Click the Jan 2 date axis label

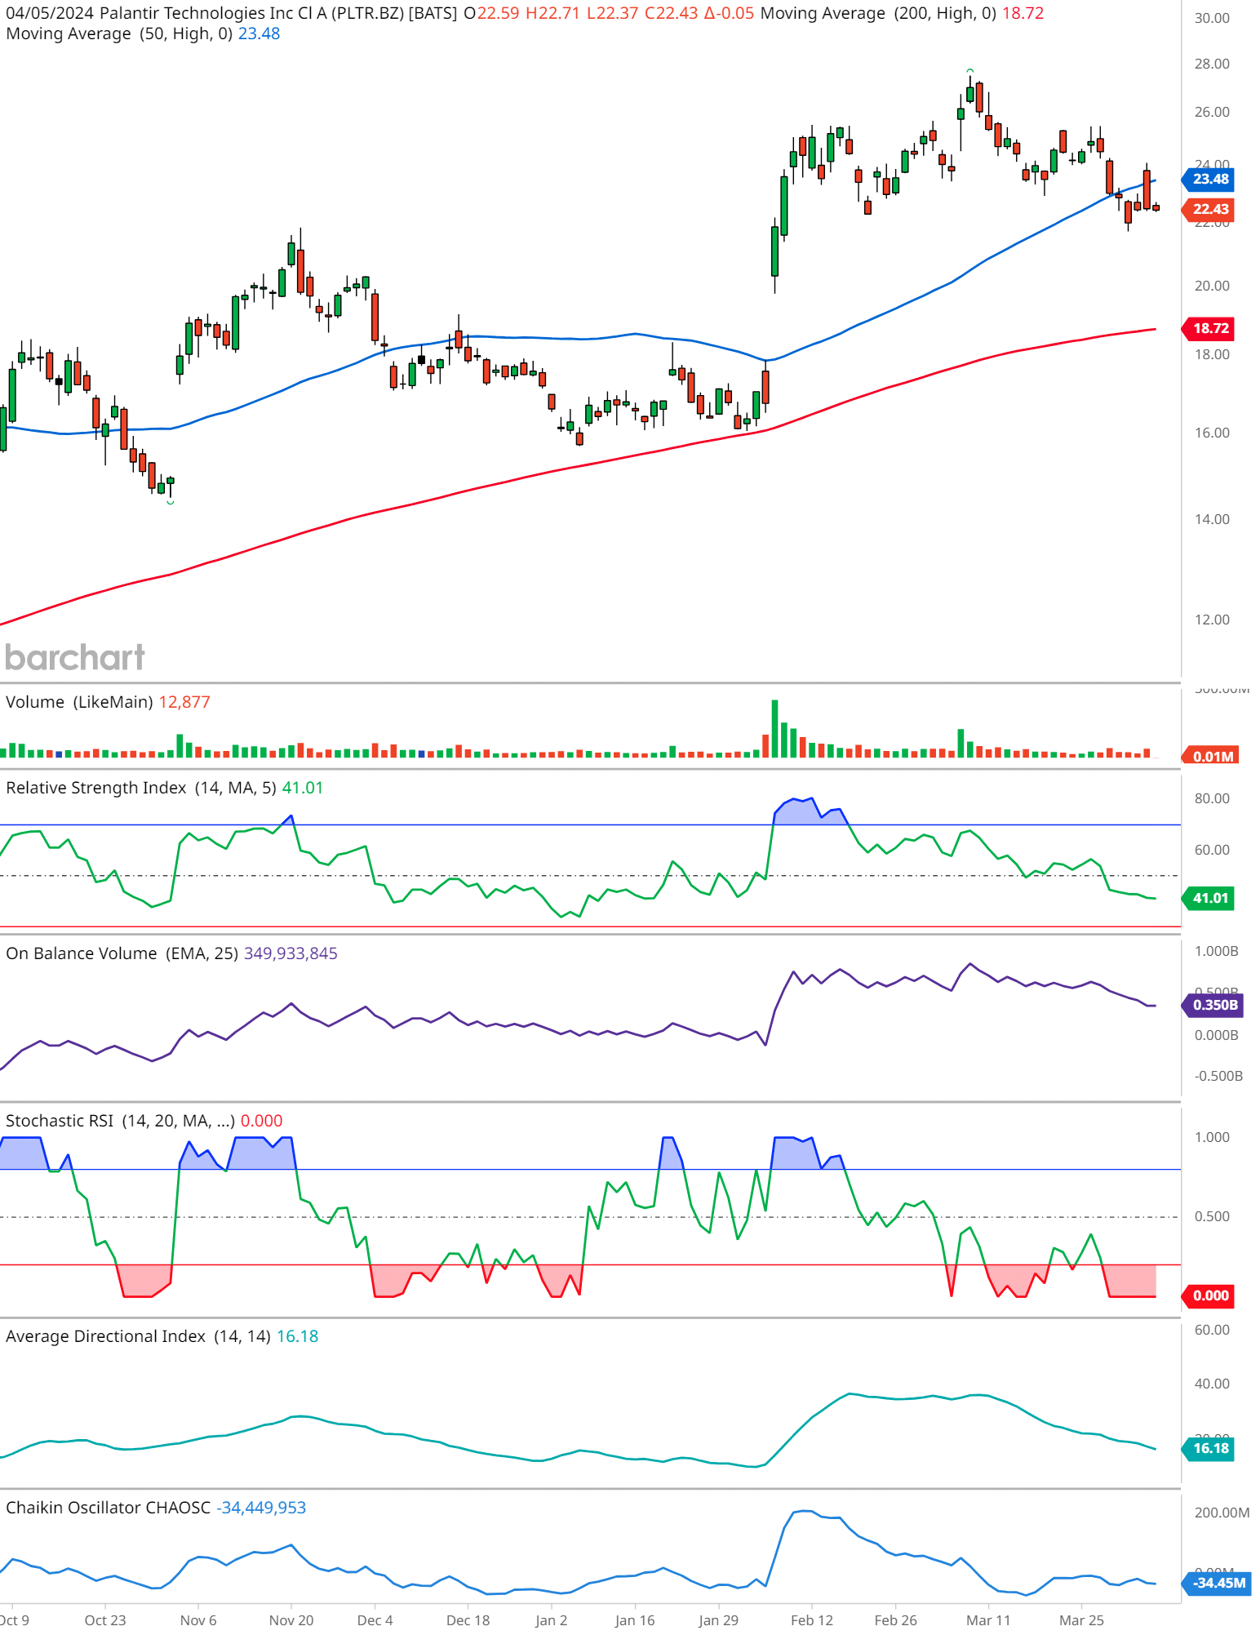pos(552,1621)
